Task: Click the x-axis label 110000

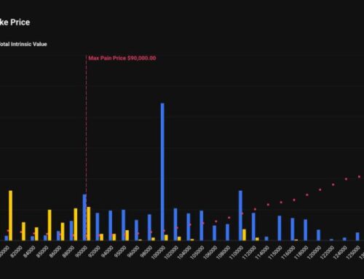Action: [x=237, y=253]
